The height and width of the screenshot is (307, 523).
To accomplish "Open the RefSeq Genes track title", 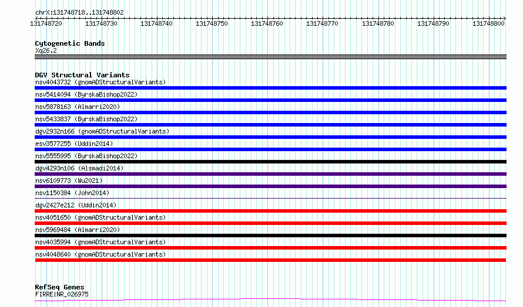I will [x=59, y=287].
